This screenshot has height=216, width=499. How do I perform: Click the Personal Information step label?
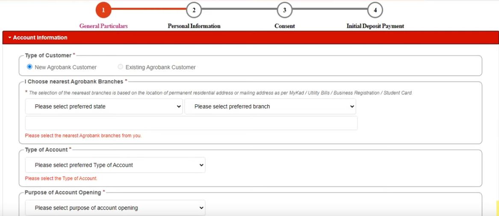pyautogui.click(x=194, y=26)
